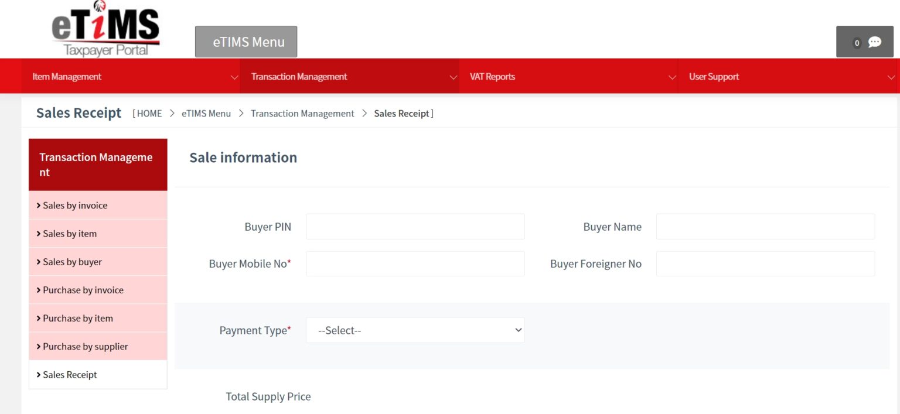Choose Sales by buyer in sidebar
The width and height of the screenshot is (900, 414).
[72, 262]
